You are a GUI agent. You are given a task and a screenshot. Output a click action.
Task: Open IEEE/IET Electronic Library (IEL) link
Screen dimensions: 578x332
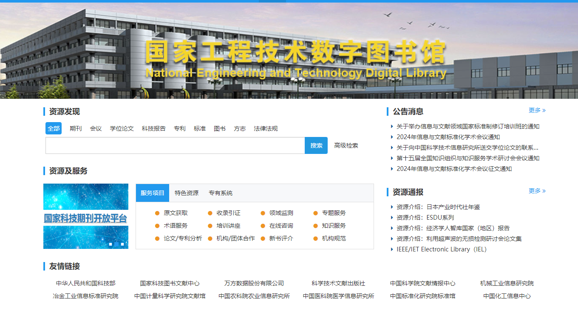pyautogui.click(x=441, y=249)
